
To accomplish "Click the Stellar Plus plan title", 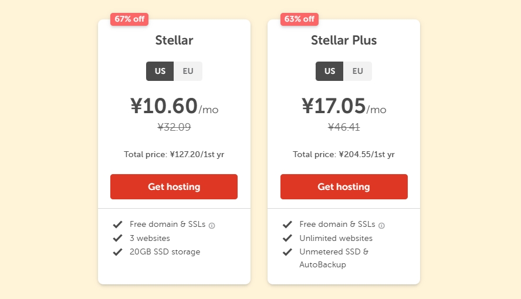I will tap(344, 40).
